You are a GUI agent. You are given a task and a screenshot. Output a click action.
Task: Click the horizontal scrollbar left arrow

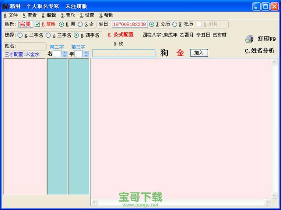coord(94,202)
